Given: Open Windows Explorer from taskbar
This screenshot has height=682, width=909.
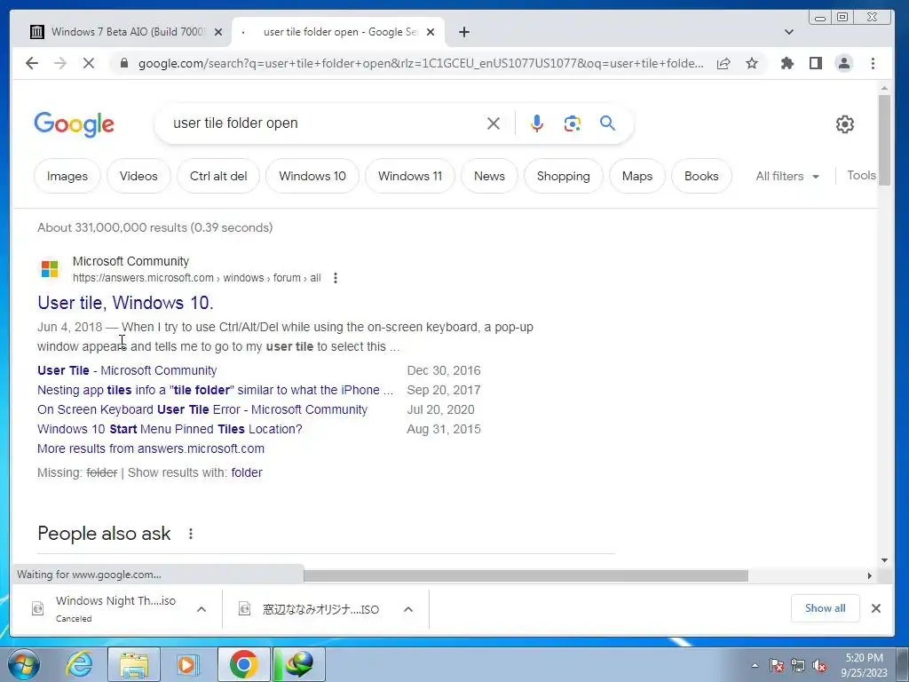Looking at the screenshot, I should pyautogui.click(x=134, y=664).
